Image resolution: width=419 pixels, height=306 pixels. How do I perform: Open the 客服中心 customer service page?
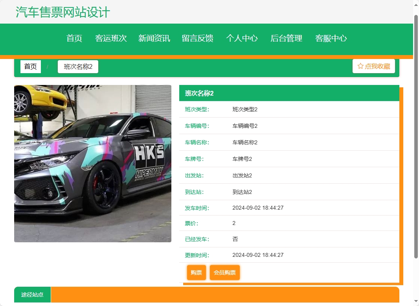(331, 39)
